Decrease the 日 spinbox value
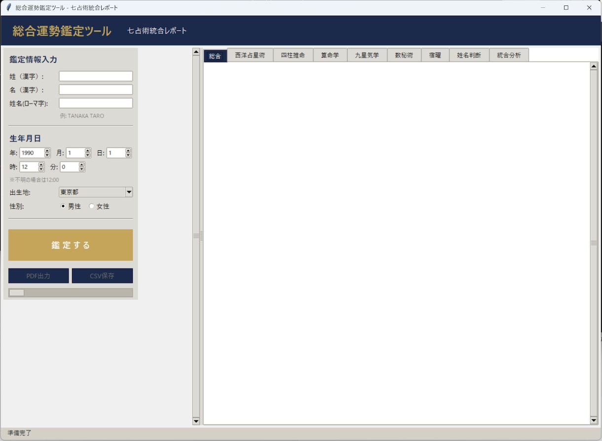The width and height of the screenshot is (602, 441). click(128, 155)
